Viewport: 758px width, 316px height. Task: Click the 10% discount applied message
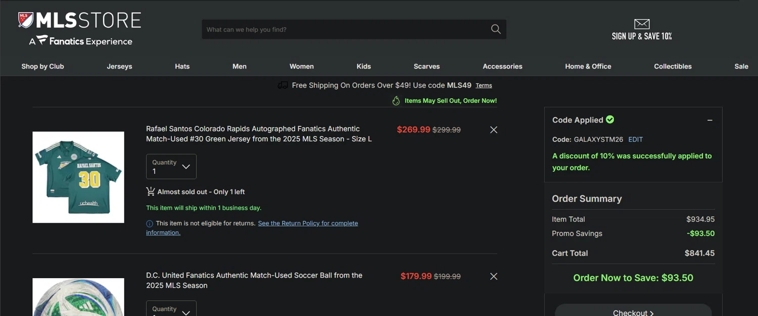pyautogui.click(x=632, y=162)
